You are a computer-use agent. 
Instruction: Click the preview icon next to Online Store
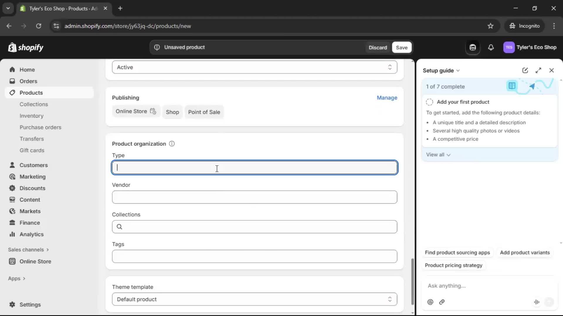tap(153, 111)
